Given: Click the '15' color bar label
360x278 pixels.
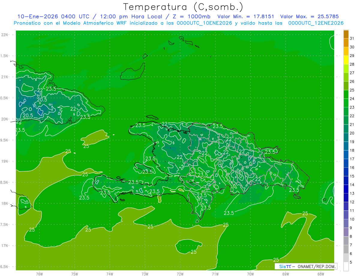Looking at the screenshot, I should tap(352, 176).
